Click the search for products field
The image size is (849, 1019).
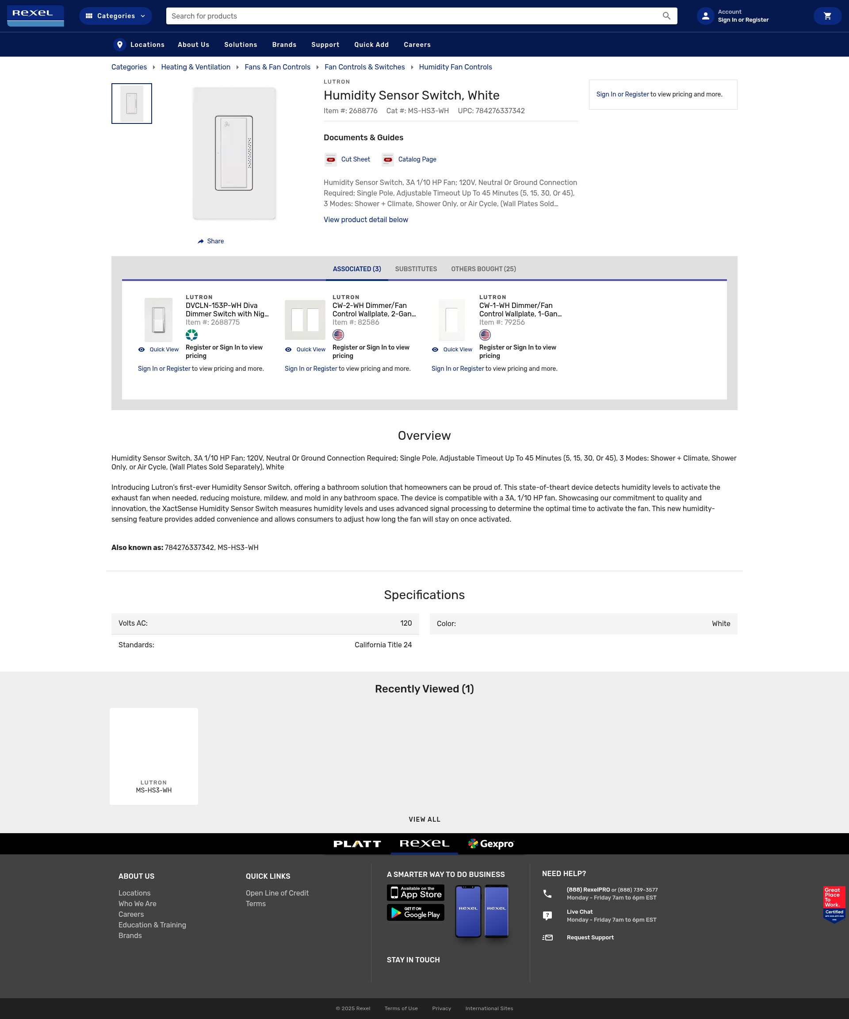click(421, 16)
